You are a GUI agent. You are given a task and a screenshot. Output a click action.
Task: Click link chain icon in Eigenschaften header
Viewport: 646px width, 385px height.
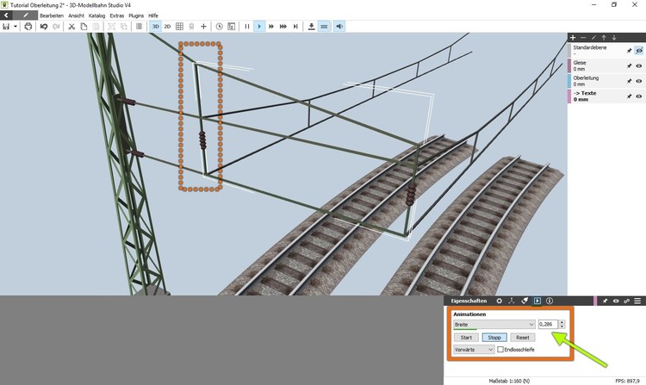coord(627,301)
